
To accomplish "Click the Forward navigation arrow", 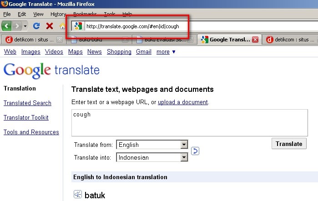I will 17,26.
